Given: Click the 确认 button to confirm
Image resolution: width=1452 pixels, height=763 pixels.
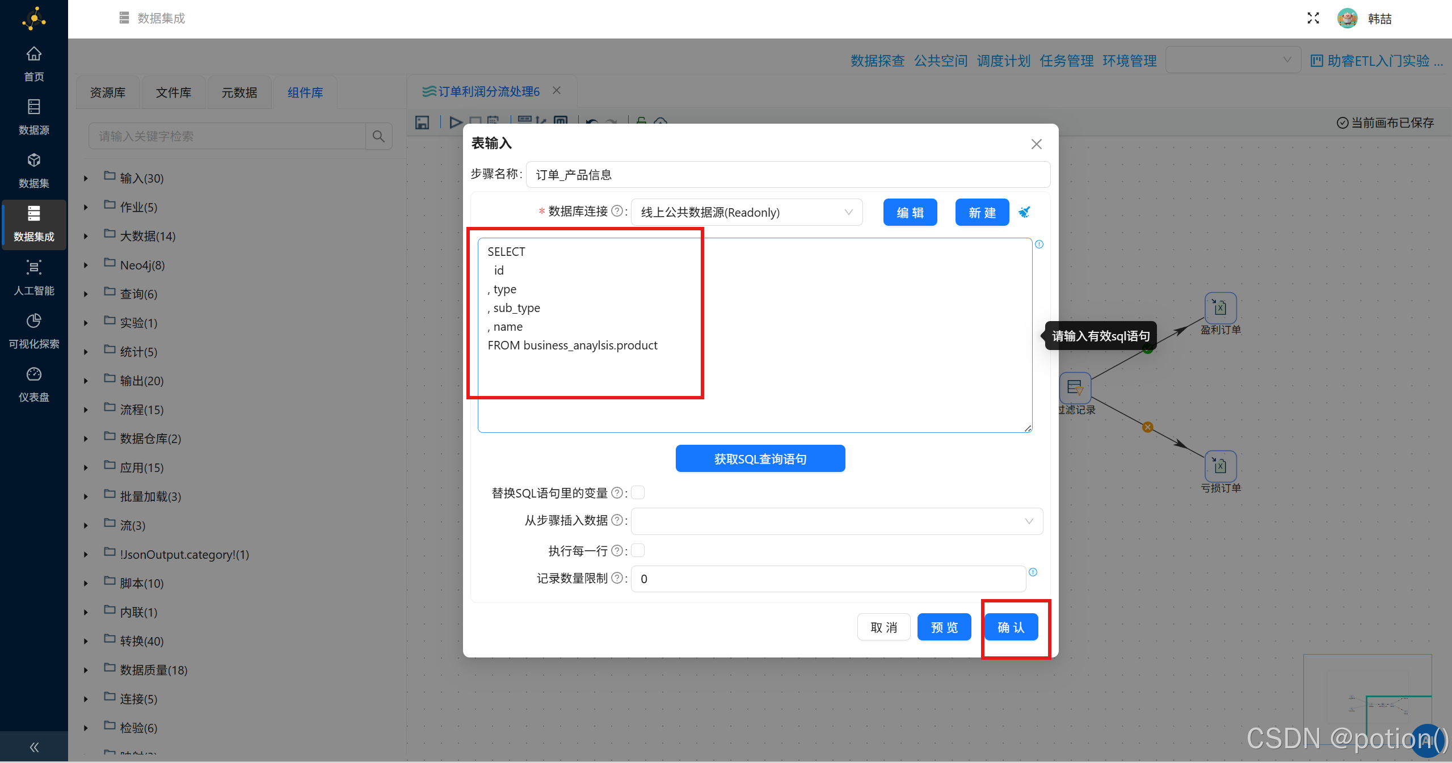Looking at the screenshot, I should click(x=1011, y=627).
